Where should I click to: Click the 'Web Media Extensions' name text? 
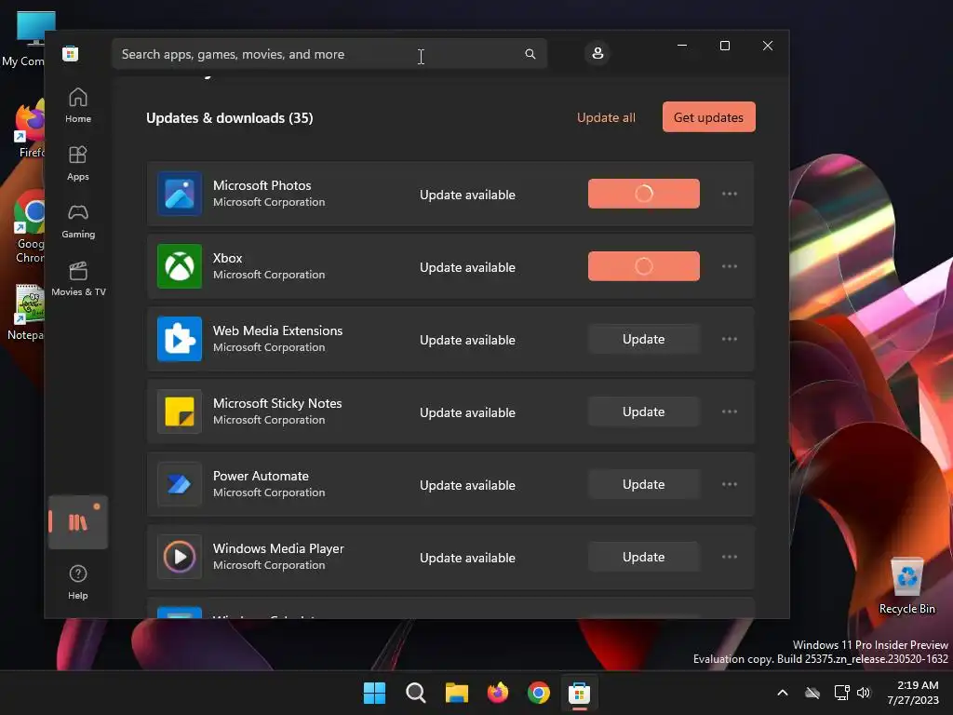pos(277,331)
